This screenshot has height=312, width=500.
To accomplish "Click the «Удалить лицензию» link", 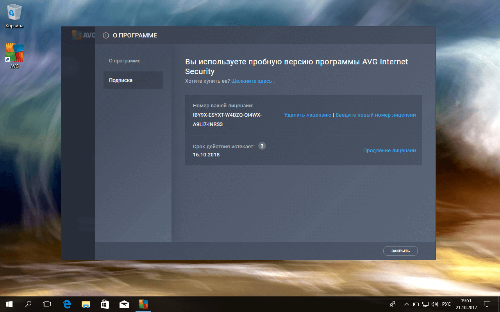I will point(308,115).
